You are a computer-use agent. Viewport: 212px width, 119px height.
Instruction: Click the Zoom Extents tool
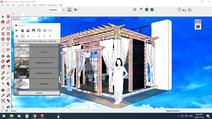click(3, 100)
